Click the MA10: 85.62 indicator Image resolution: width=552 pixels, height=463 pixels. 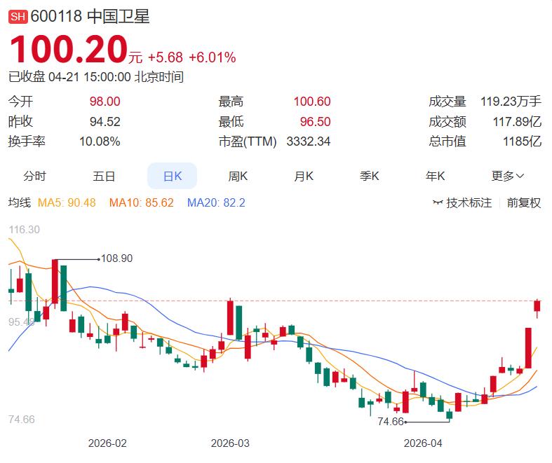[141, 203]
